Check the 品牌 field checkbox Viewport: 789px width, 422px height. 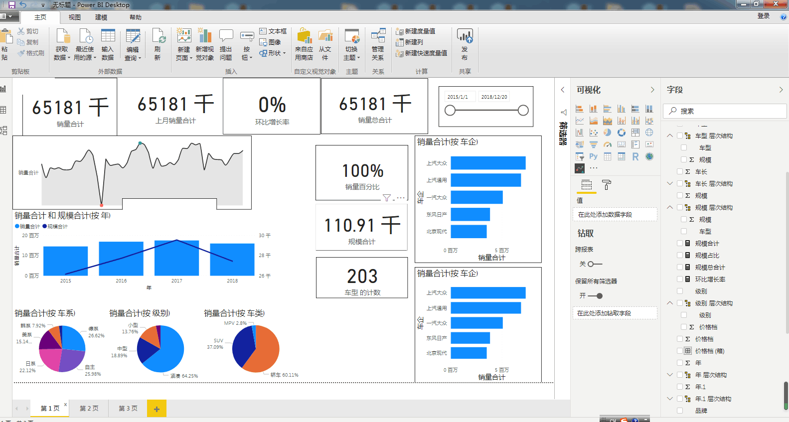(x=680, y=411)
